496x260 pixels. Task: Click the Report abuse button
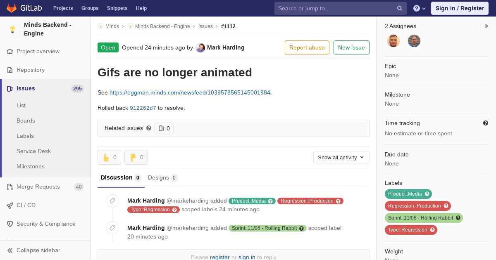tap(307, 47)
